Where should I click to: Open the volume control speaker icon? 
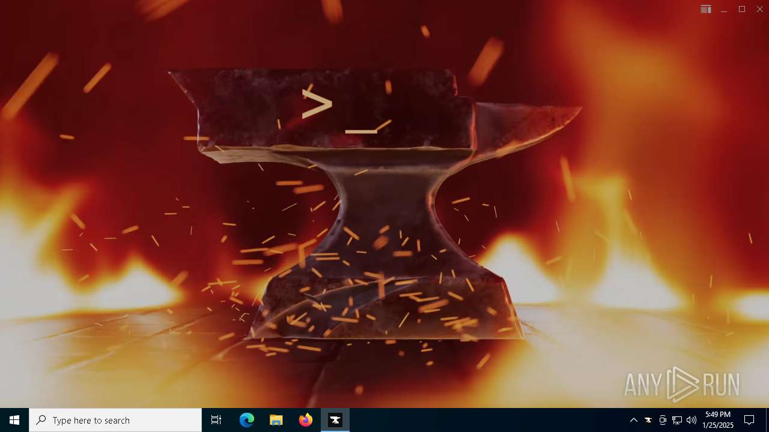(691, 420)
